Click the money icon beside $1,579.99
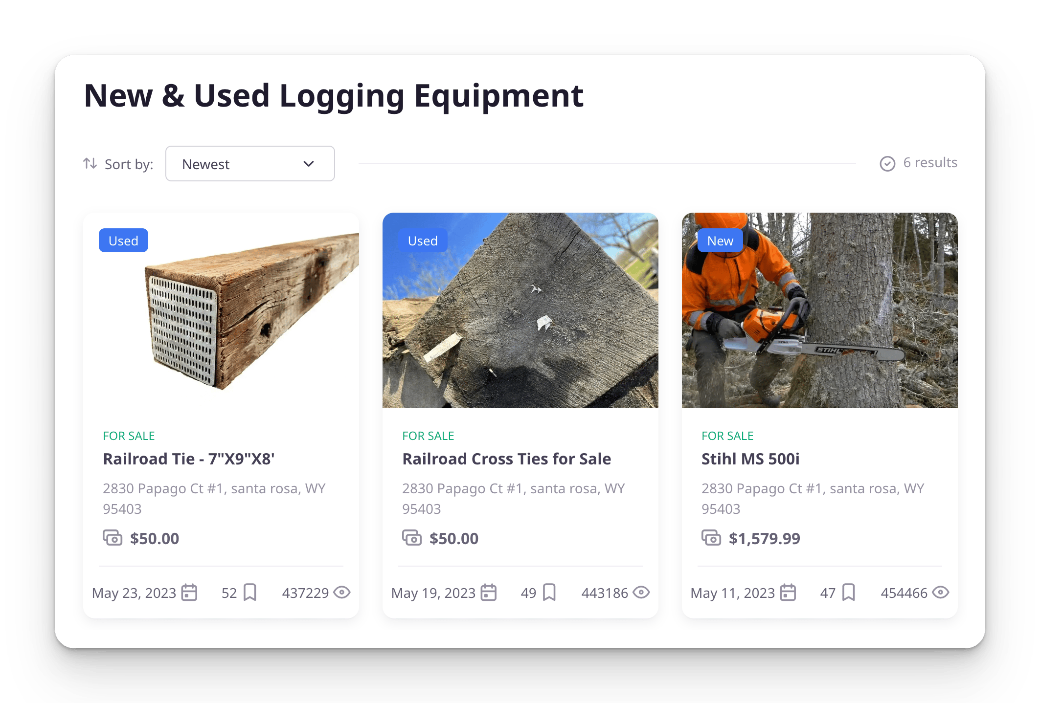This screenshot has width=1040, height=703. coord(711,538)
